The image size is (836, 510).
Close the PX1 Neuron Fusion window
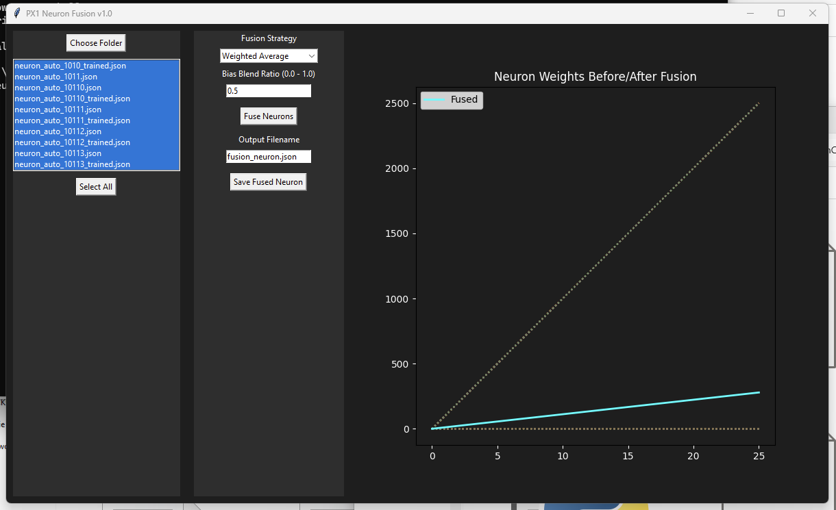point(813,13)
